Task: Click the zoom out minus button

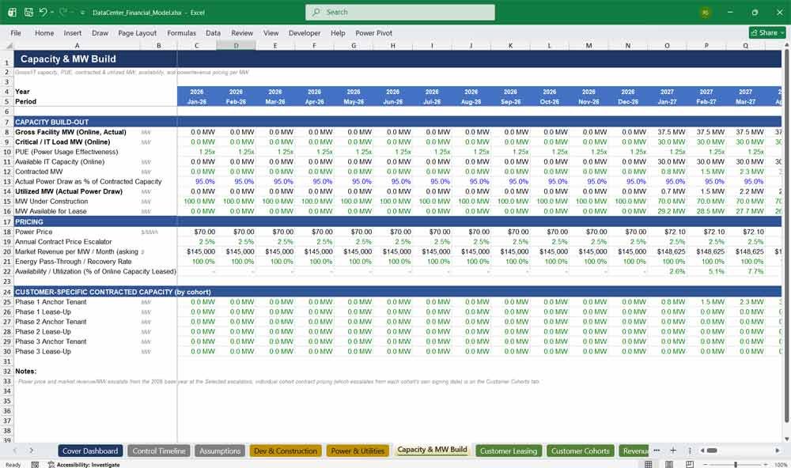Action: tap(706, 465)
